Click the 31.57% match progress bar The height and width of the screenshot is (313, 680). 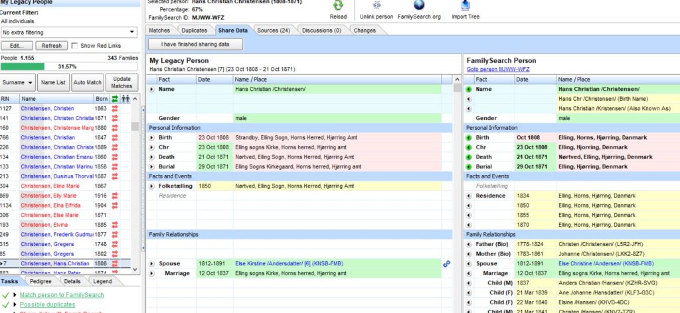[69, 67]
